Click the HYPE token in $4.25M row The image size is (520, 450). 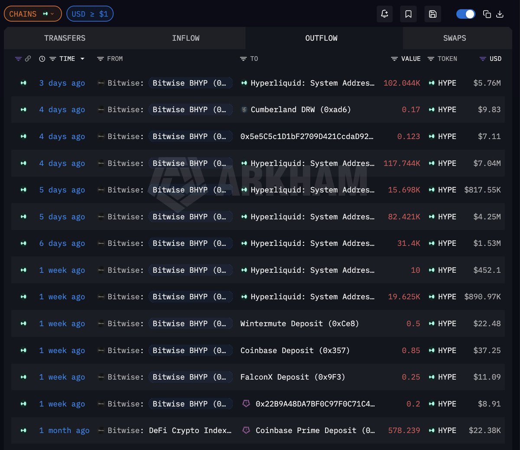[x=447, y=217]
